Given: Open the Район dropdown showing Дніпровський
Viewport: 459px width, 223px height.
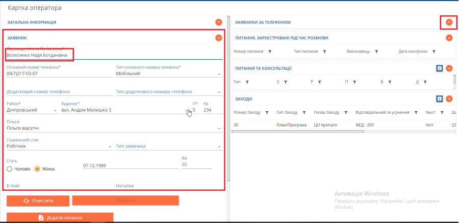Looking at the screenshot, I should (55, 111).
